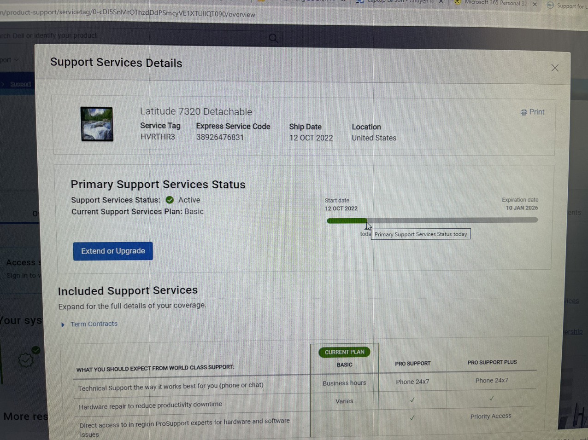
Task: Switch to the Microsoft 365 Personal browser tab
Action: tap(495, 3)
